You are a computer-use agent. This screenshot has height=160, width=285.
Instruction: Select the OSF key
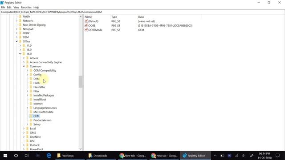pyautogui.click(x=32, y=141)
